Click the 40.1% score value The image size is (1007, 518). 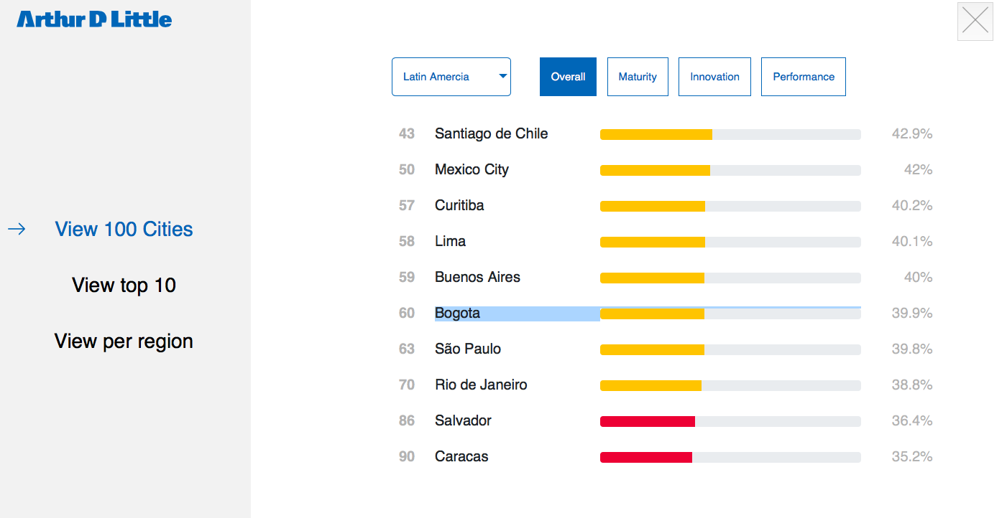click(x=912, y=241)
